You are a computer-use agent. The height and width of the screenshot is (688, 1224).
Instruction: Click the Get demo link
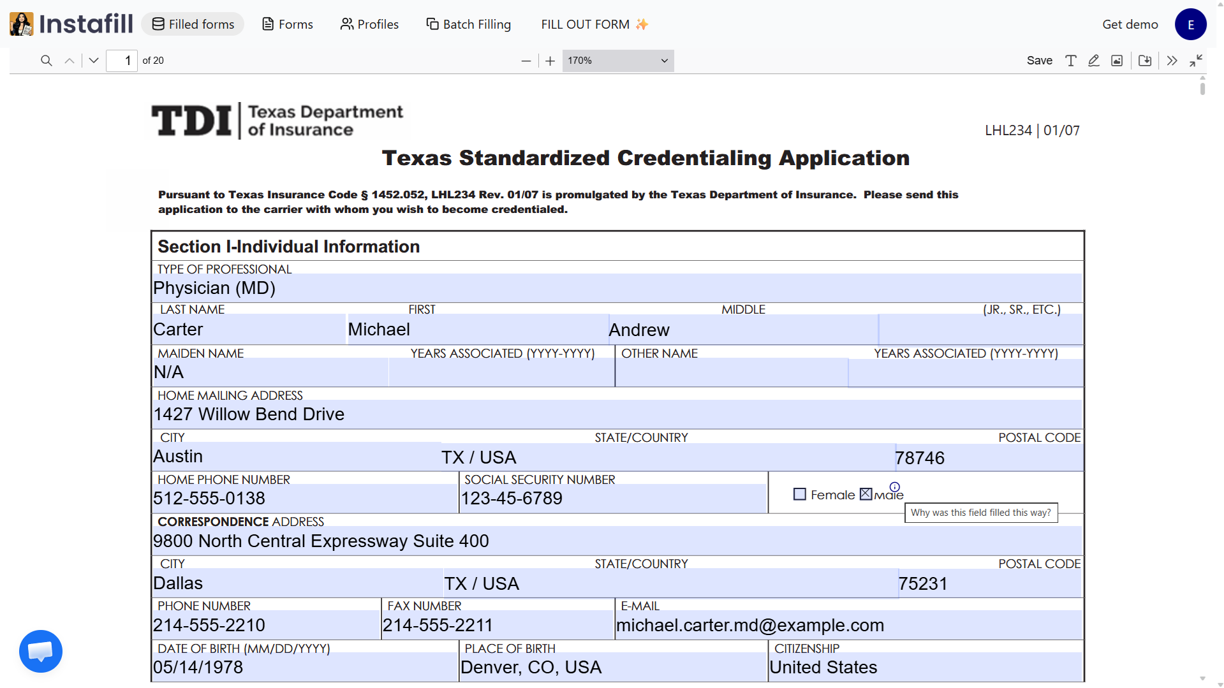1130,24
